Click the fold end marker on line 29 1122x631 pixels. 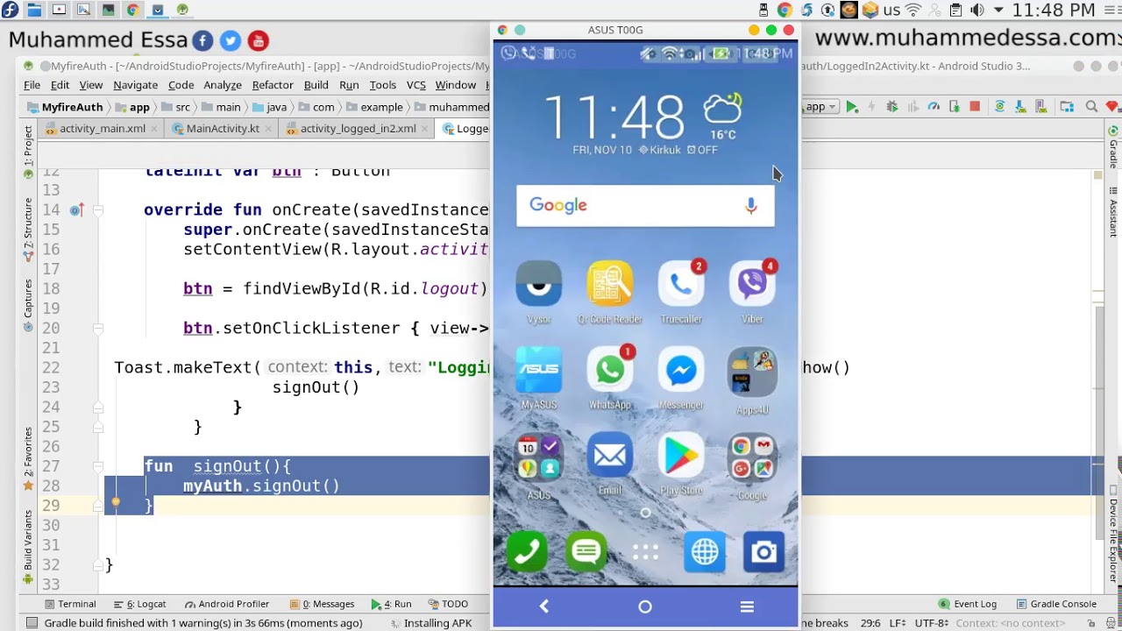(98, 506)
